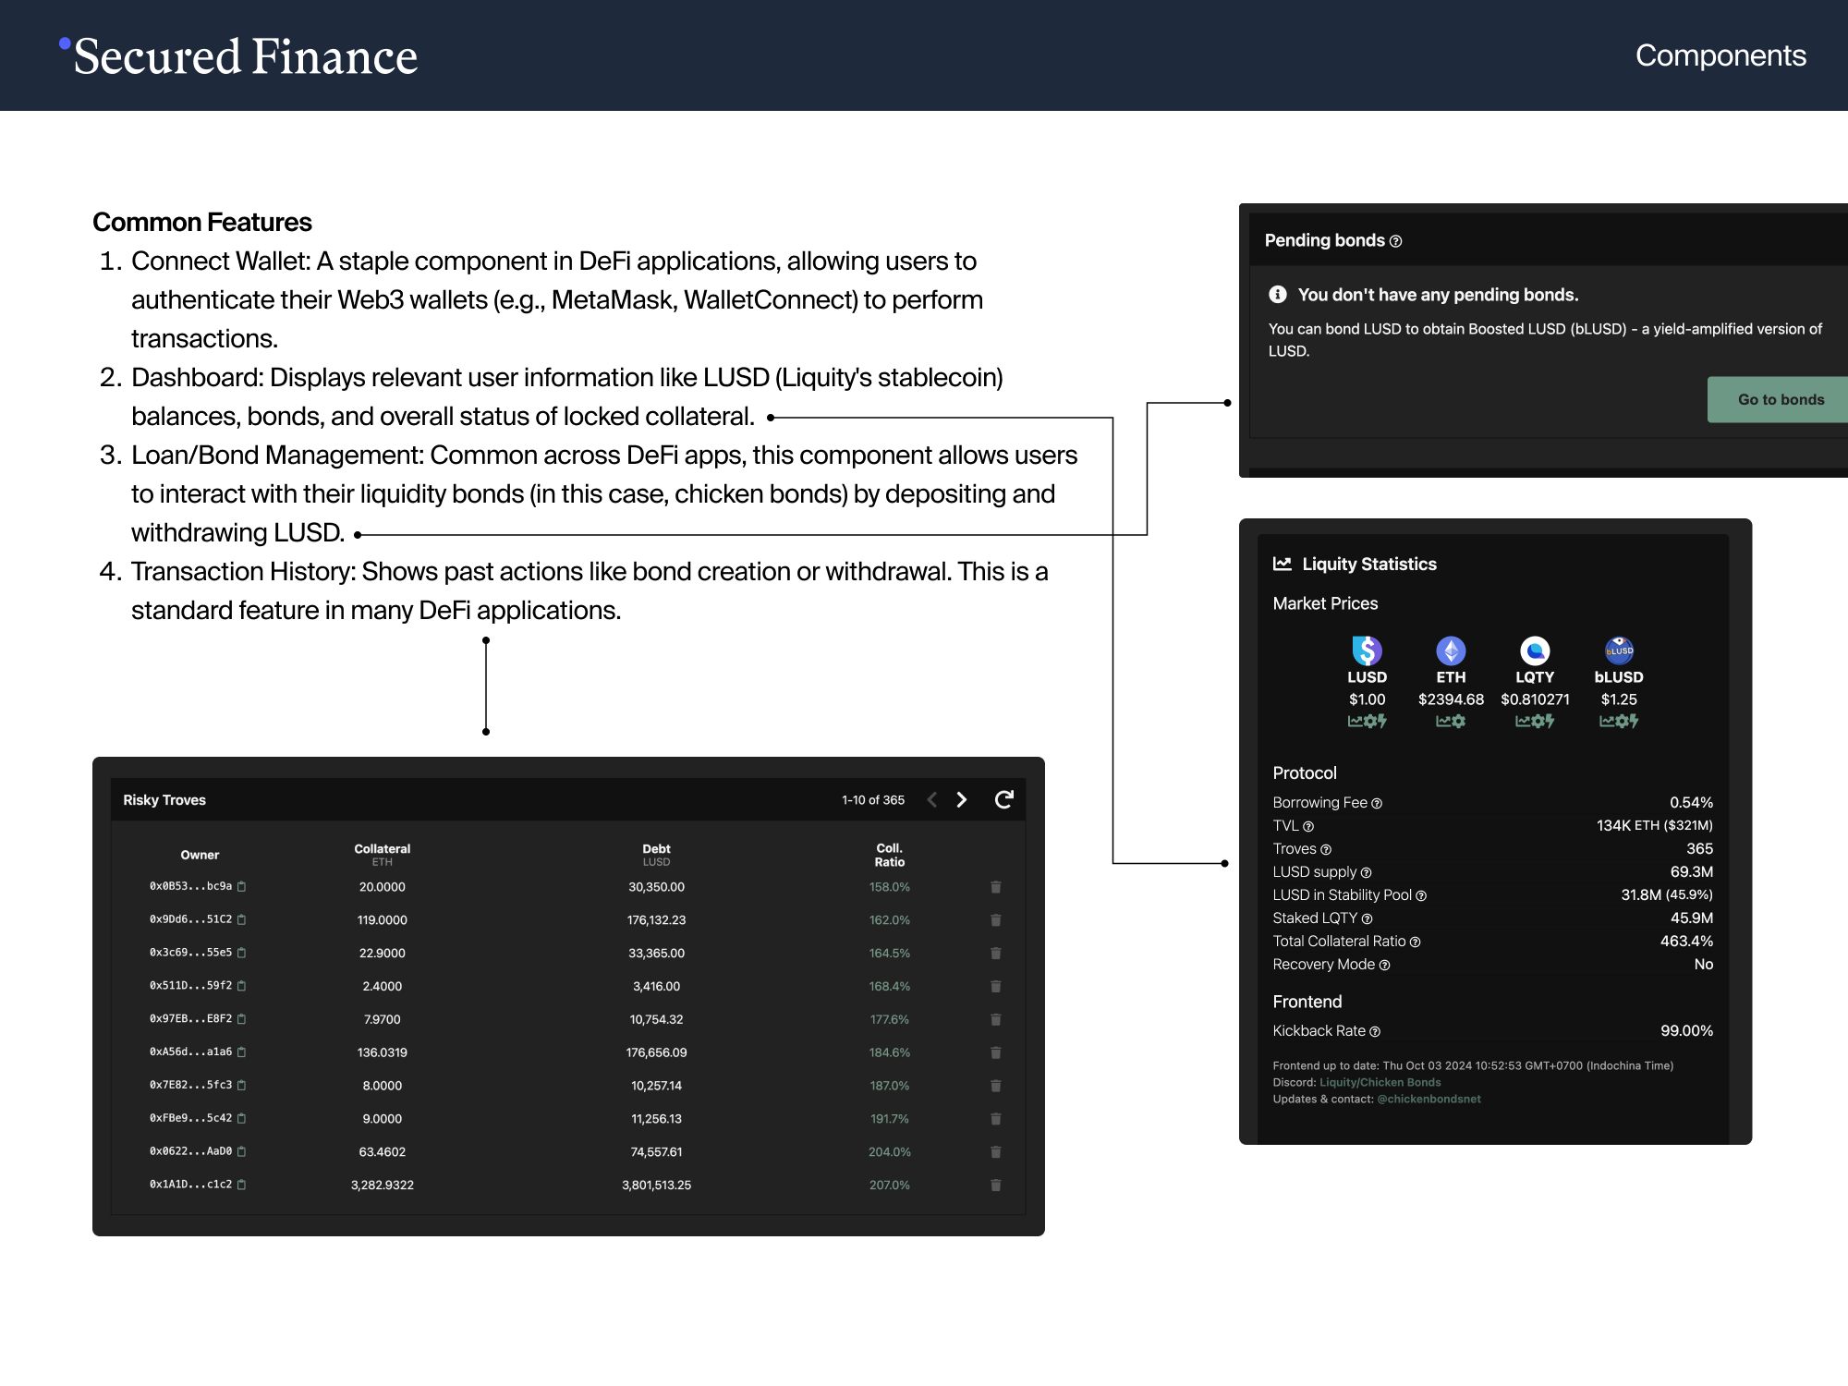
Task: Click trash icon for trove 0x1A1D...c1c2
Action: [996, 1185]
